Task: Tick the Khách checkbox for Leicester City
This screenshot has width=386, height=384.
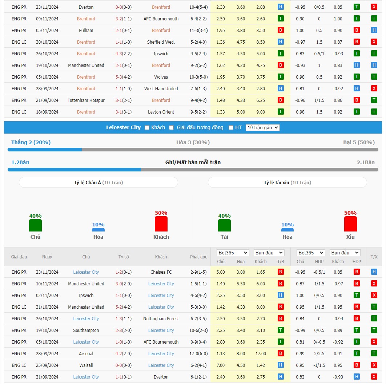Action: (147, 128)
